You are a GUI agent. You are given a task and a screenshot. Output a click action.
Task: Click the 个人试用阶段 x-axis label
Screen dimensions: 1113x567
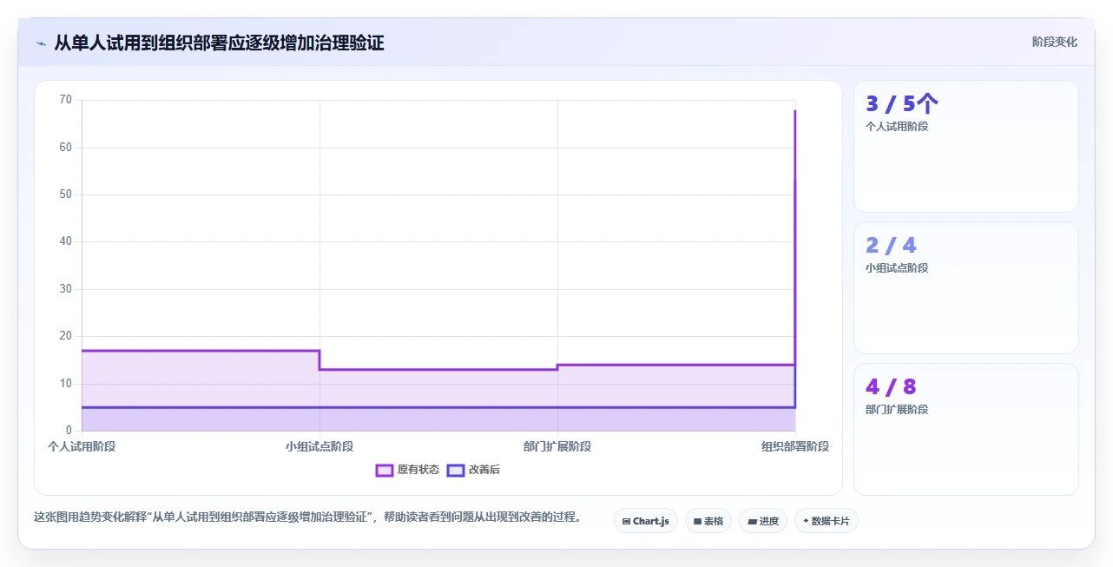(82, 446)
